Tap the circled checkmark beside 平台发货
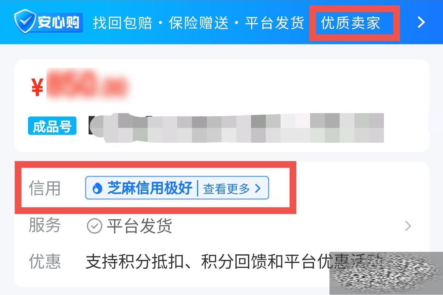 coord(94,226)
